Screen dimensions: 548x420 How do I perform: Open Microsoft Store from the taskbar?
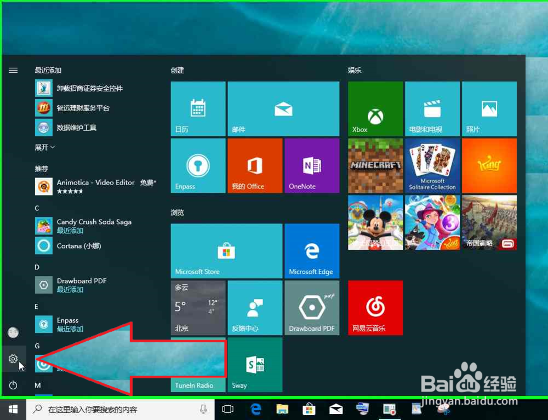309,409
